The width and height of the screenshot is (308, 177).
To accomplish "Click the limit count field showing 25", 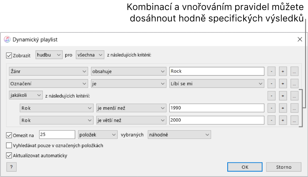I will click(x=57, y=135).
